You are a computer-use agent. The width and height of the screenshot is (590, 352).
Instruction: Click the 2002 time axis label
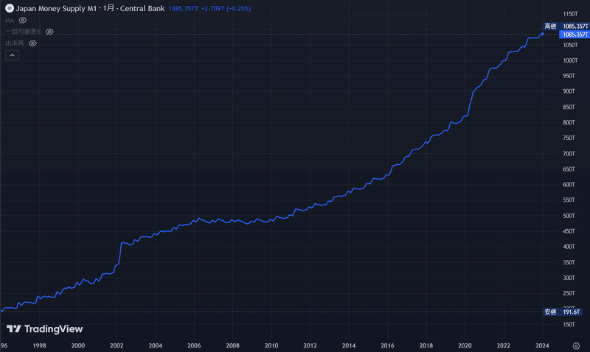coord(117,345)
